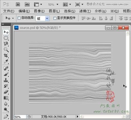This screenshot has height=120, width=131.
Task: Enable the 自动选择 checkbox
Action: tap(19, 18)
